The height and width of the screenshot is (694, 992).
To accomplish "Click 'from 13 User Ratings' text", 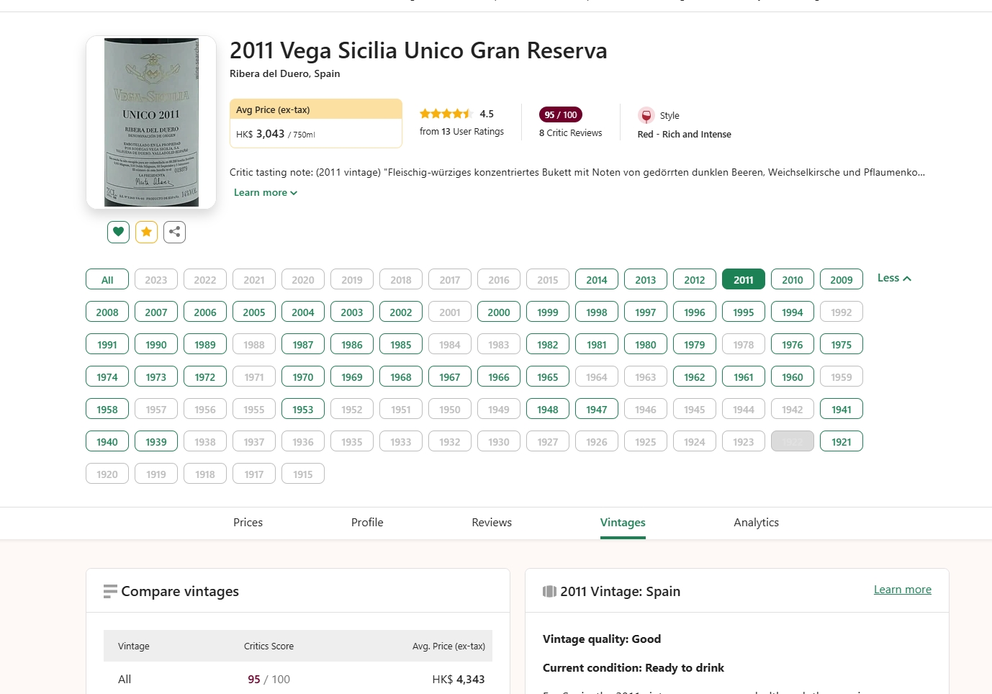I will (x=461, y=131).
